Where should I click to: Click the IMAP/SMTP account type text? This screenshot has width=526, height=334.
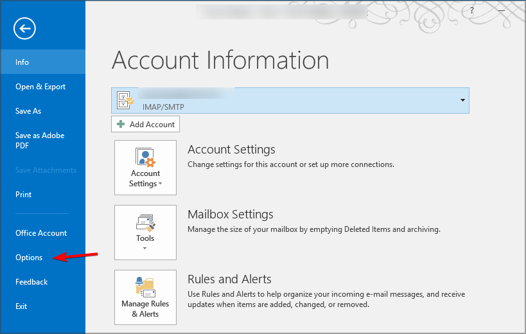coord(163,107)
